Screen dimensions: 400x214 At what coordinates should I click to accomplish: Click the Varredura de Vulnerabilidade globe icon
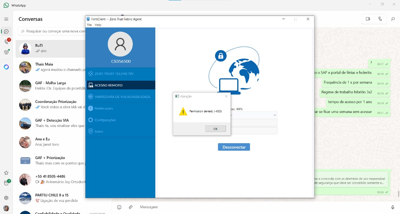[x=91, y=97]
